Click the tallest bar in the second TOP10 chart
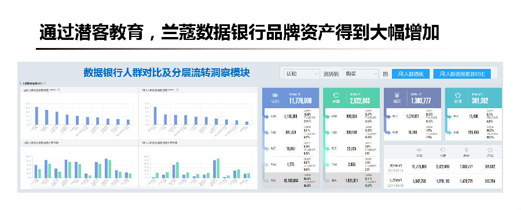Screen dimensions: 521x210 point(155,116)
